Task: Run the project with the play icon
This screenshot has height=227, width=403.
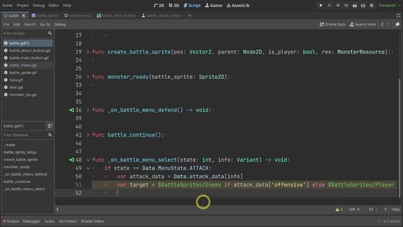Action: pos(321,5)
